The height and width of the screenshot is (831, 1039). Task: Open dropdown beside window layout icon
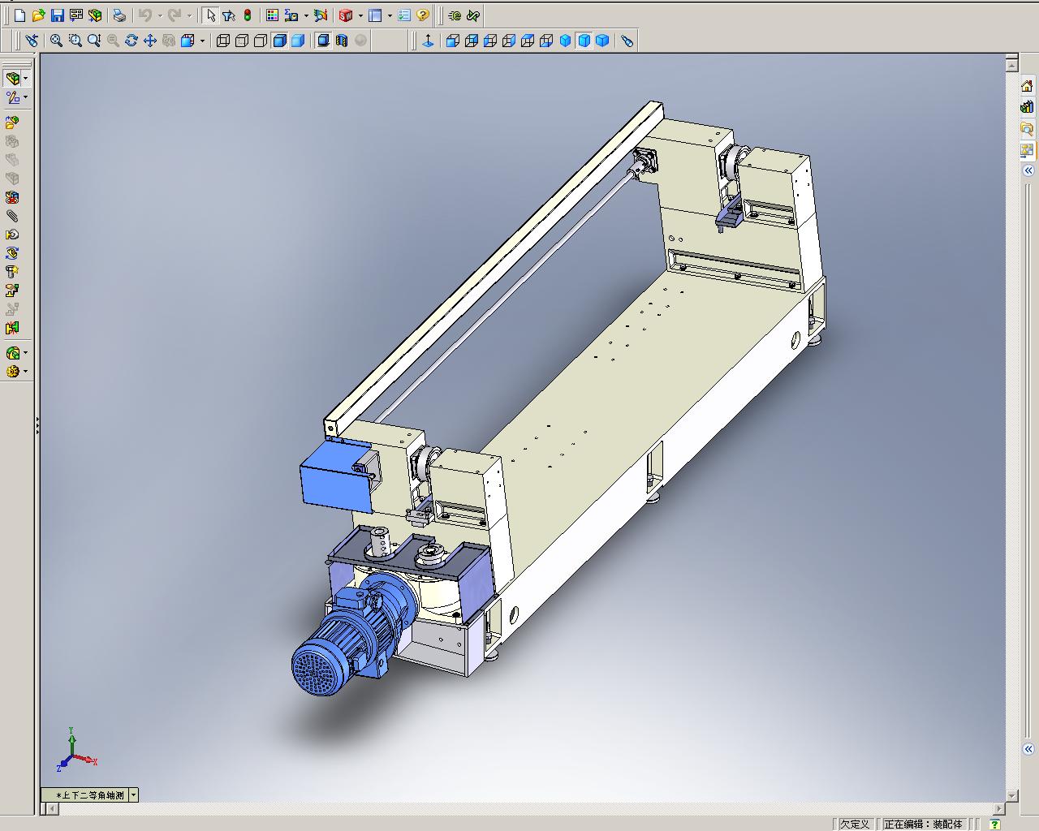coord(390,15)
